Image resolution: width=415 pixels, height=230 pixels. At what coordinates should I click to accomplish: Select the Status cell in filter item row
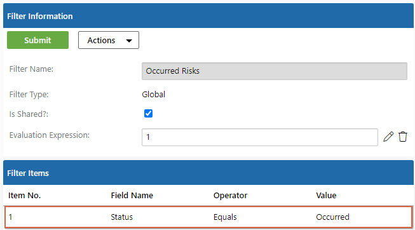pos(122,217)
